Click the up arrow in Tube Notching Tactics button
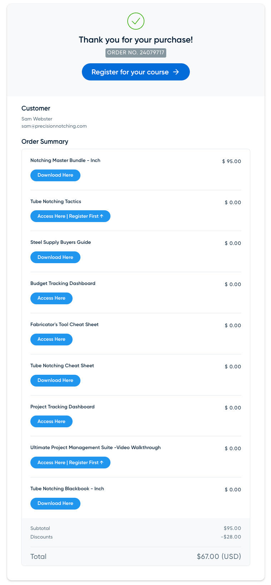271x585 pixels. coord(102,216)
